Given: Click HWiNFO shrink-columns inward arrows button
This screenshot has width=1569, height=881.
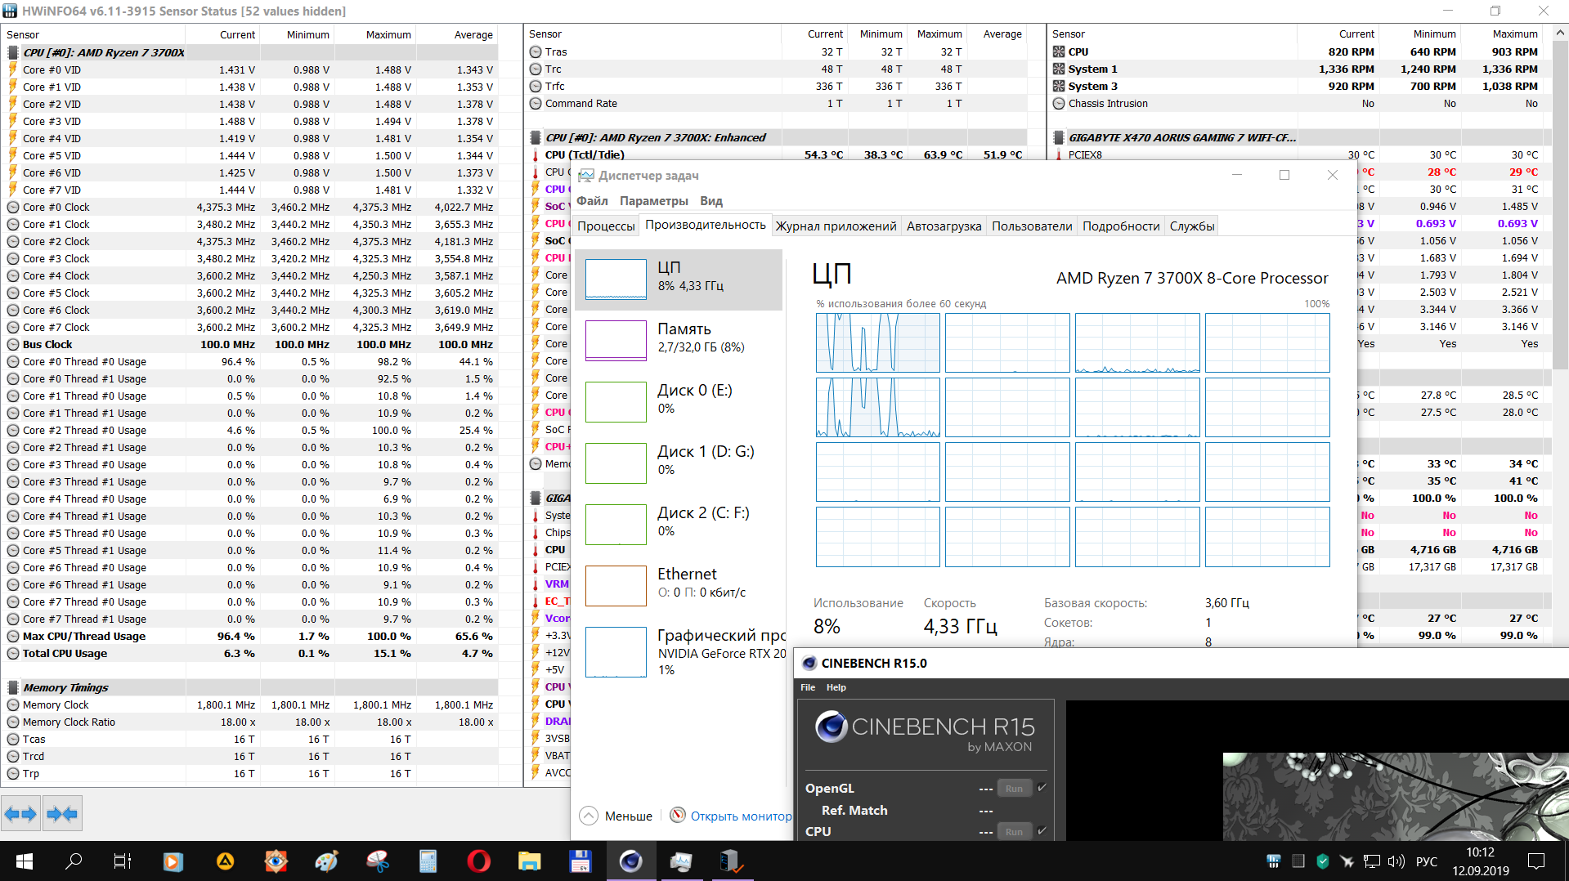Looking at the screenshot, I should pyautogui.click(x=62, y=813).
